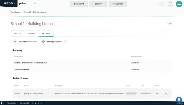Click the plus icon for Activate License Code
The height and width of the screenshot is (105, 184).
pos(15,42)
